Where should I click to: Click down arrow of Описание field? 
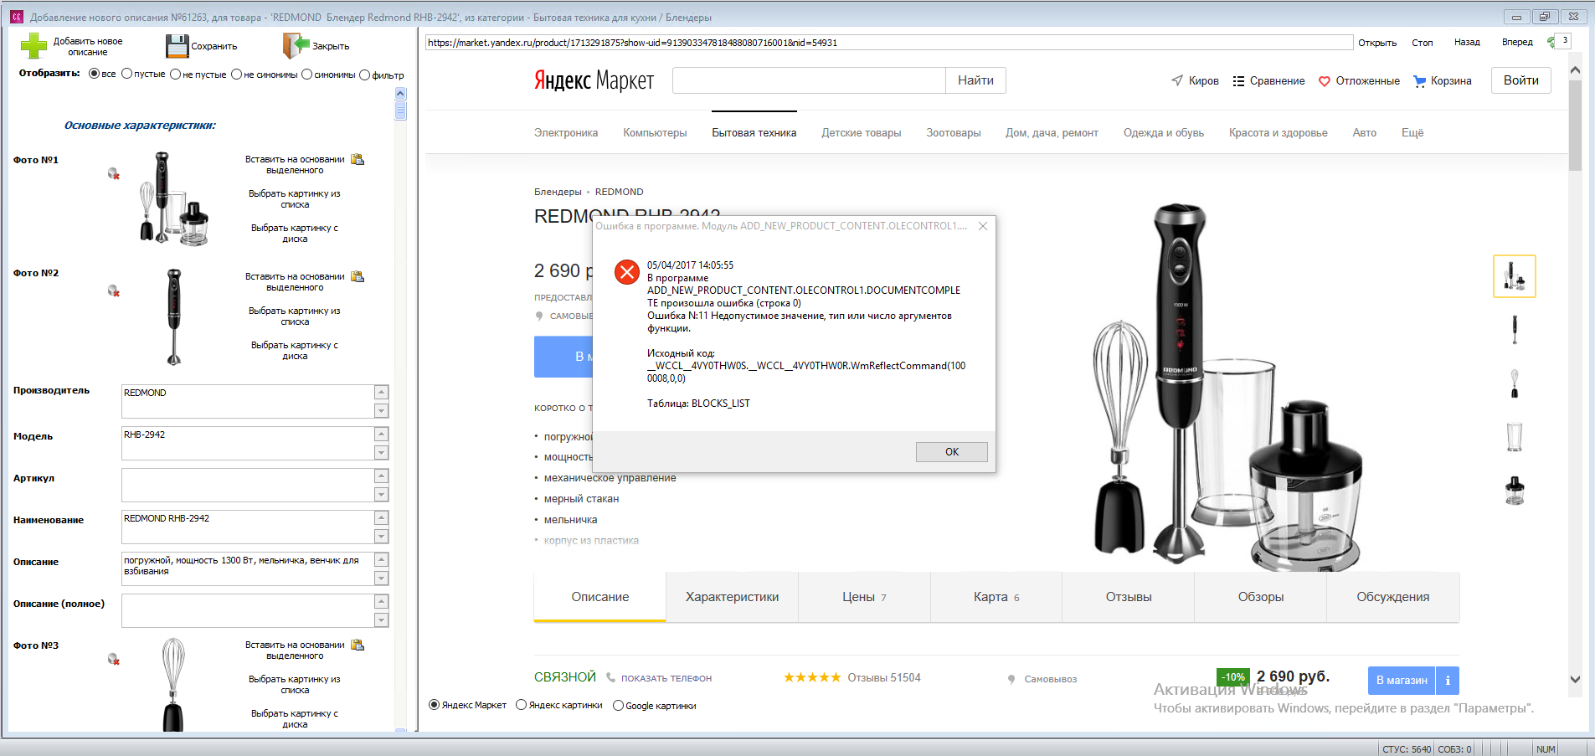click(381, 579)
